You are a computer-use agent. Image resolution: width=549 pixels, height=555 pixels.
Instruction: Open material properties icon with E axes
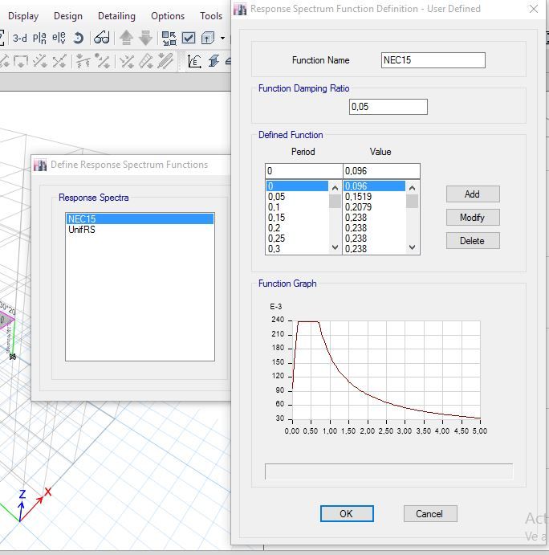point(195,61)
